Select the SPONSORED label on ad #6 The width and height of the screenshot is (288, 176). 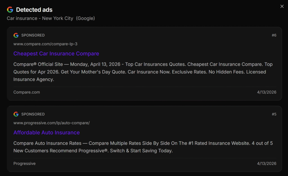click(x=33, y=35)
